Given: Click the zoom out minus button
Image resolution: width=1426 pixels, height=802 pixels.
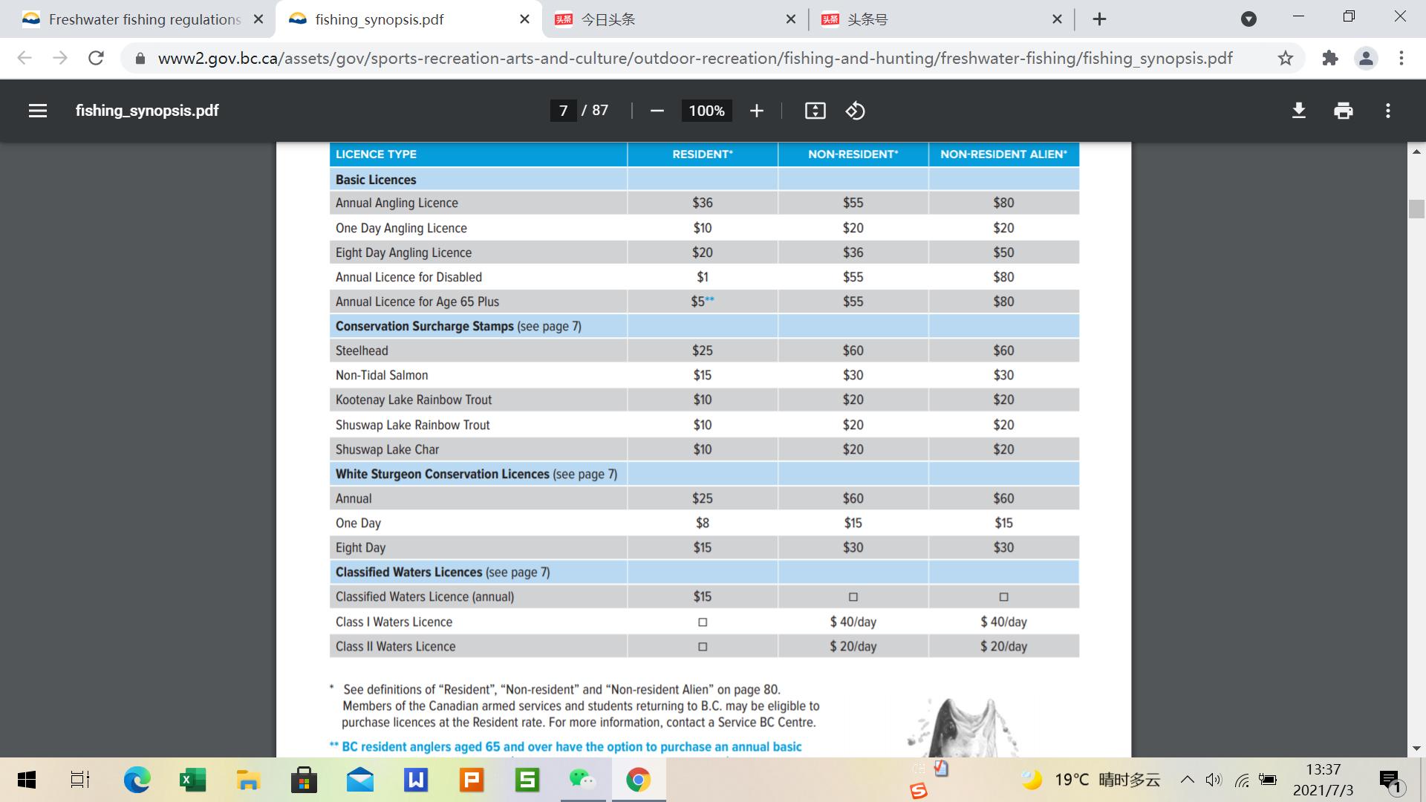Looking at the screenshot, I should pyautogui.click(x=657, y=111).
